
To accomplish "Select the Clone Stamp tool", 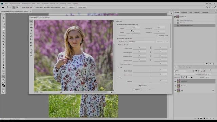I will tap(4, 44).
